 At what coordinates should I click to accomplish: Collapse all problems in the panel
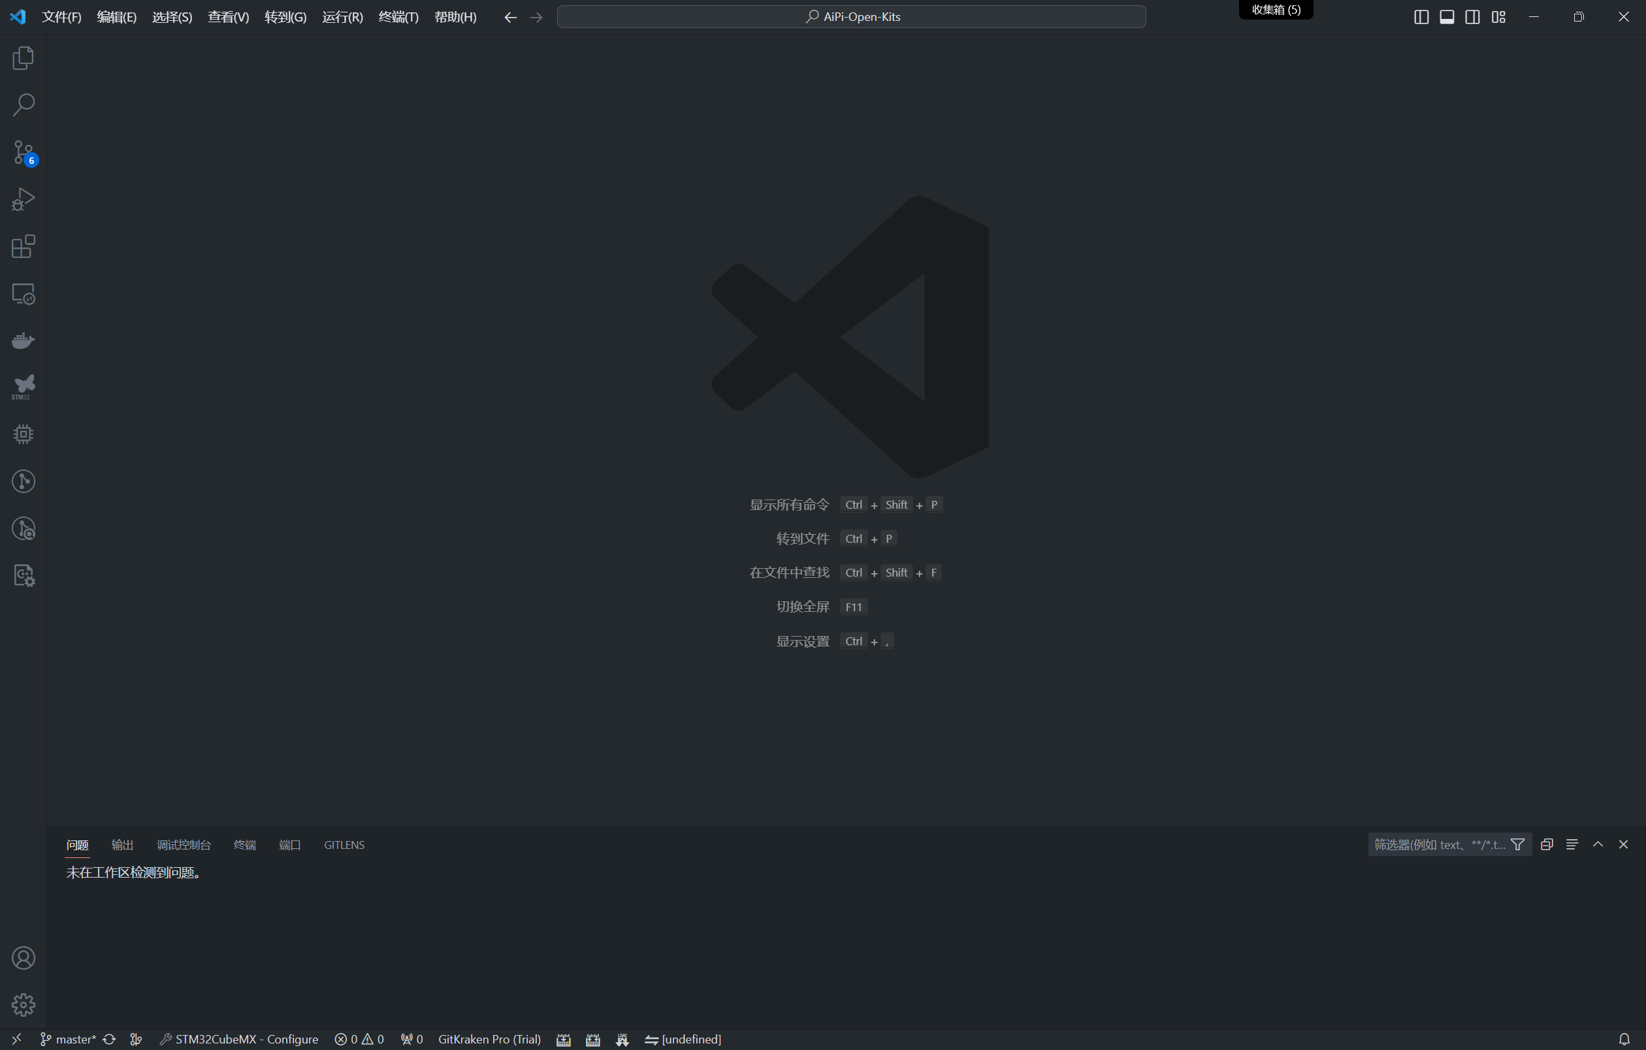click(1547, 844)
